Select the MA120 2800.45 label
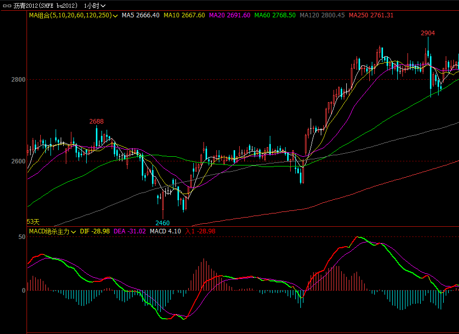Screen dimensions: 459x334 click(322, 15)
